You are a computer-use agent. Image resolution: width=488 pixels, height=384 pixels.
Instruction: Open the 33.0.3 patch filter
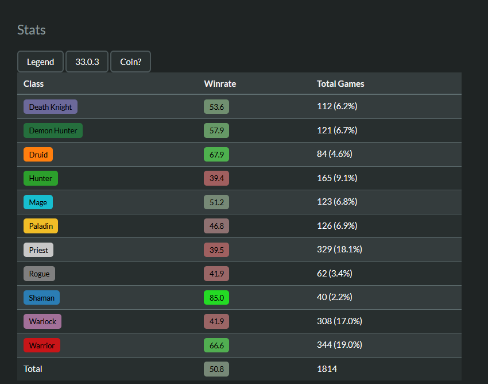(x=87, y=62)
